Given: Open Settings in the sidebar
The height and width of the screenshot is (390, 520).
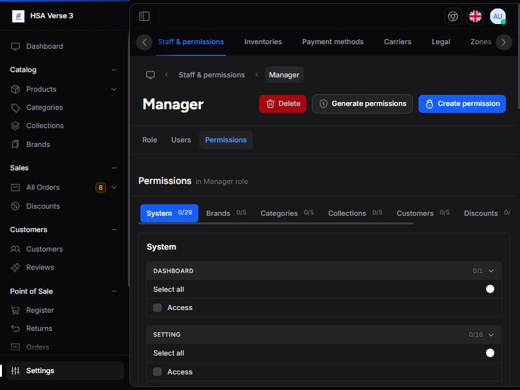Looking at the screenshot, I should (65, 370).
